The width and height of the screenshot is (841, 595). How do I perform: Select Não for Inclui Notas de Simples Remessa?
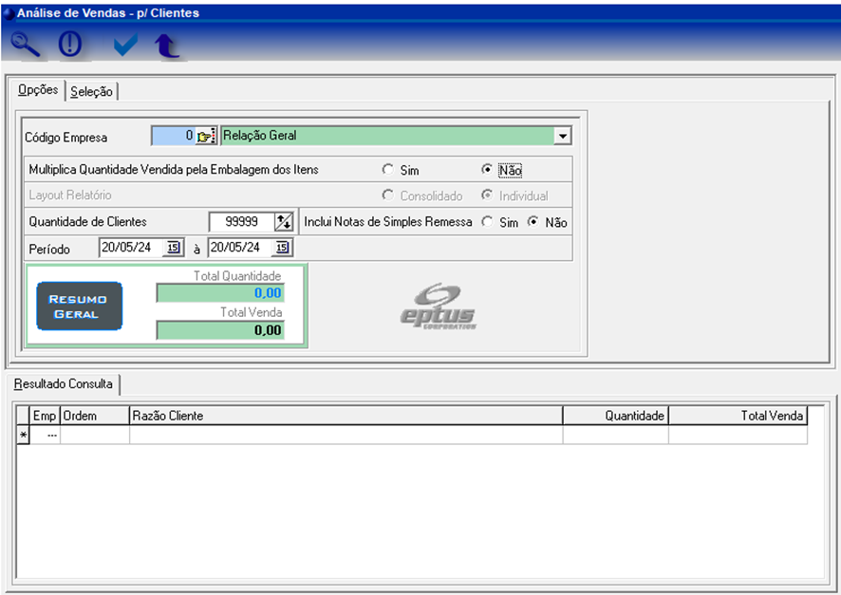coord(533,222)
